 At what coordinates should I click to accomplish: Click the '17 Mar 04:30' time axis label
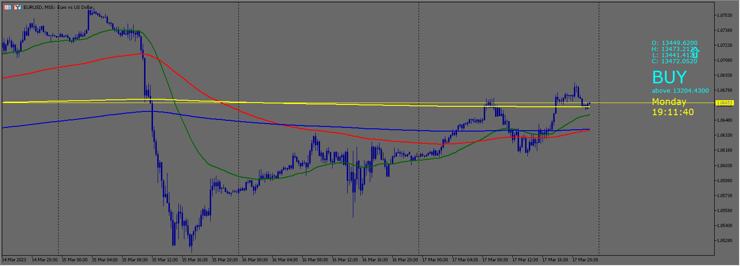tap(465, 260)
